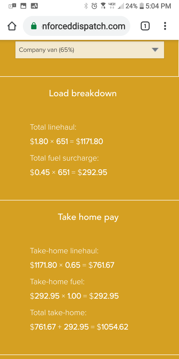Tap the browser home icon
The width and height of the screenshot is (179, 359).
12,26
